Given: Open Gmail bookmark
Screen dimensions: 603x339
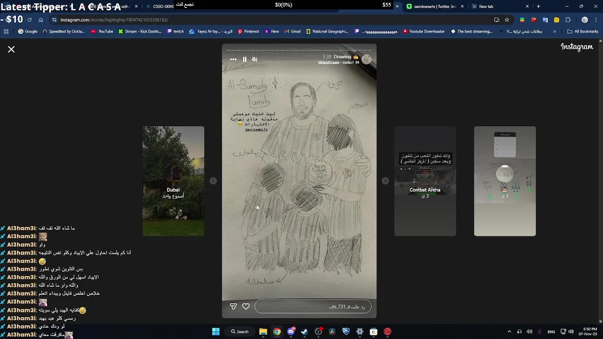Looking at the screenshot, I should tap(293, 32).
